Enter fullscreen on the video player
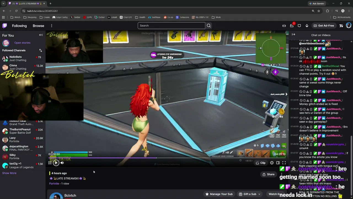This screenshot has height=199, width=353. point(284,163)
